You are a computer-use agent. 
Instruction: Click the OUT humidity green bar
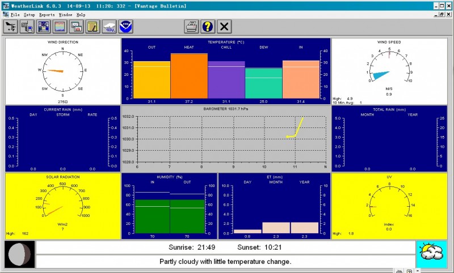click(187, 216)
